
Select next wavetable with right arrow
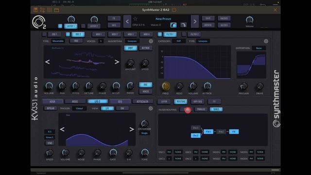point(117,62)
